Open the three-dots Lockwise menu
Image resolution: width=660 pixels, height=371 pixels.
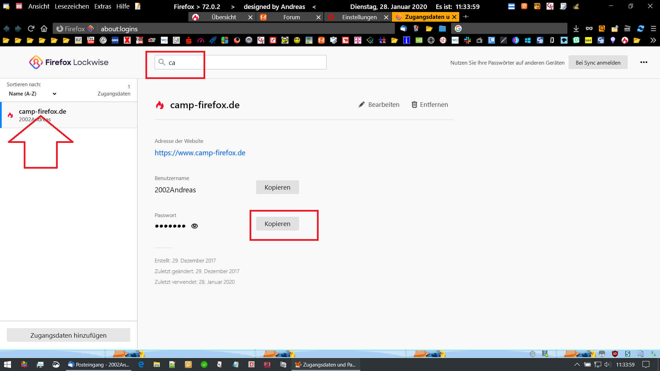pos(643,62)
